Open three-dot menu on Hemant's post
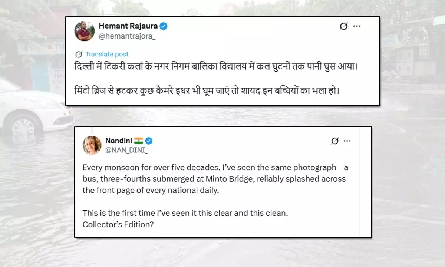This screenshot has width=445, height=267. pos(357,26)
